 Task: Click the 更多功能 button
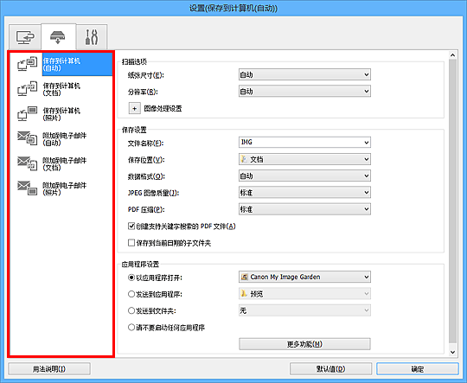(x=304, y=344)
